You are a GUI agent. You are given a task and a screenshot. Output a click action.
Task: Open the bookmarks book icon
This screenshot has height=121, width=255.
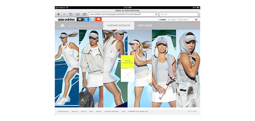pos(78,14)
